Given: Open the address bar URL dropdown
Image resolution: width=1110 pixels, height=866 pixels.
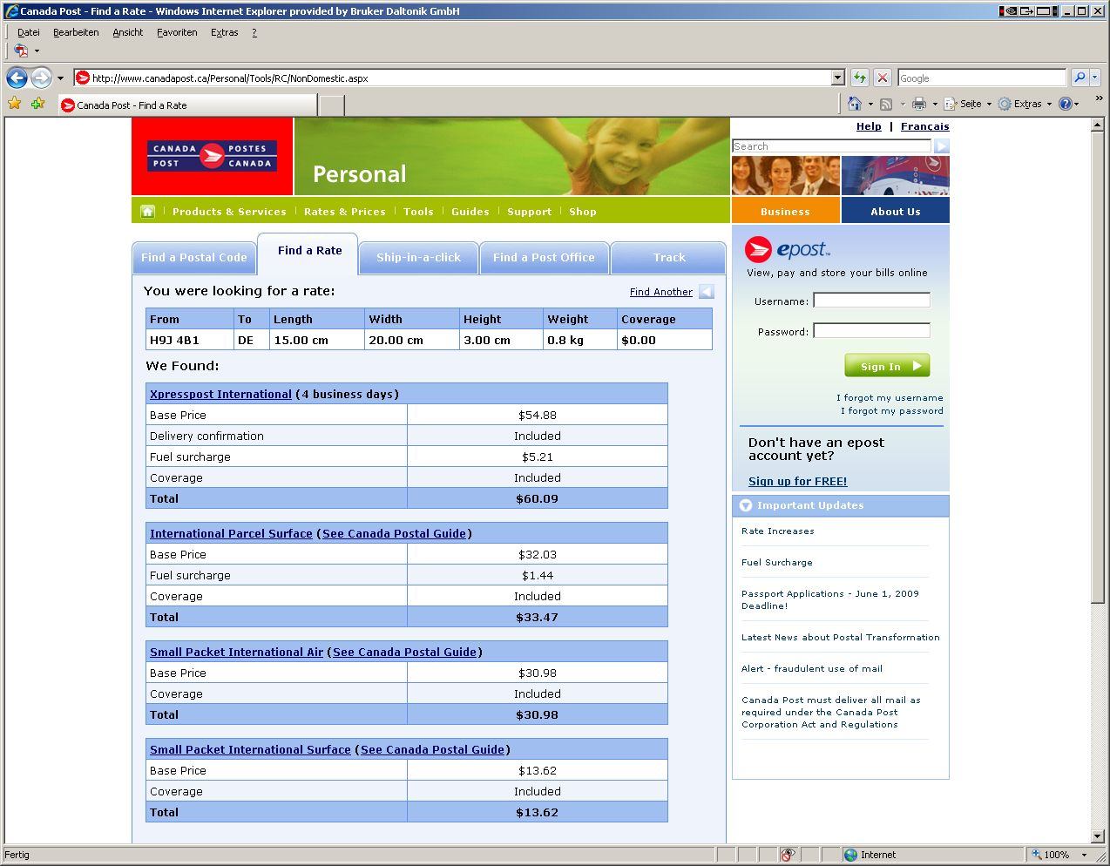Looking at the screenshot, I should click(x=837, y=78).
